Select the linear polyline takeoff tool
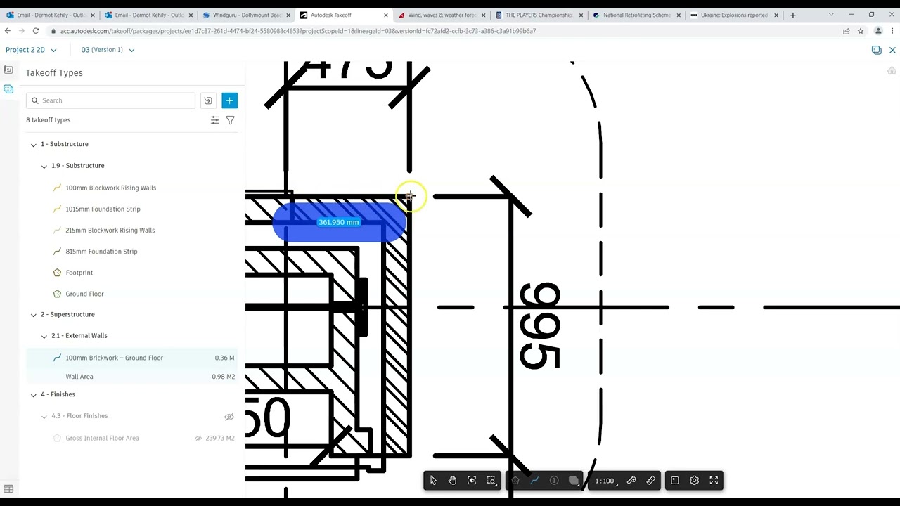 [534, 481]
